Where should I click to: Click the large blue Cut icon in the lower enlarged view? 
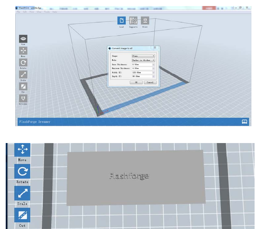[x=22, y=215]
